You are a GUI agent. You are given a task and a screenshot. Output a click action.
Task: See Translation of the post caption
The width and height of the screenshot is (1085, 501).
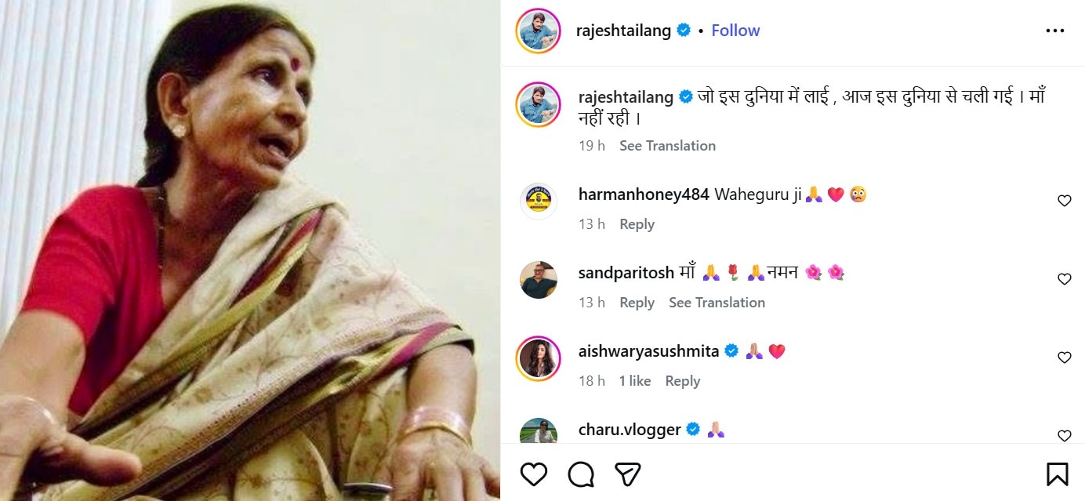[667, 146]
